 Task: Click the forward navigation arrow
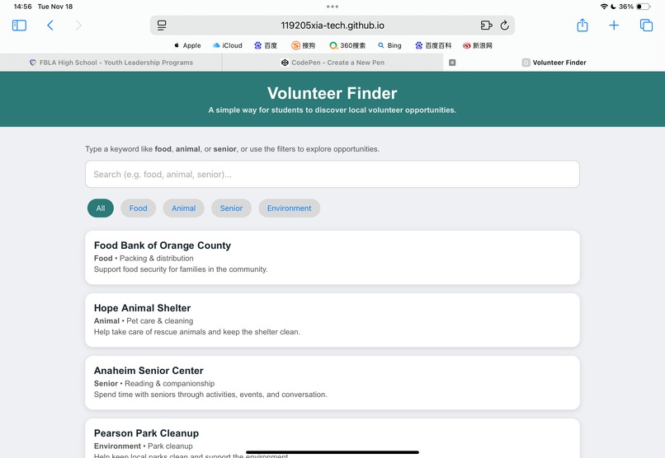click(x=78, y=26)
